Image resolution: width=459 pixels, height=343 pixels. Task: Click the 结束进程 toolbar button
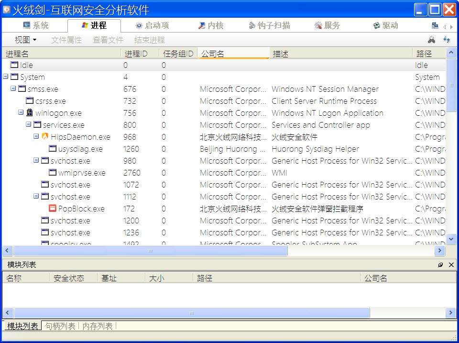[150, 40]
